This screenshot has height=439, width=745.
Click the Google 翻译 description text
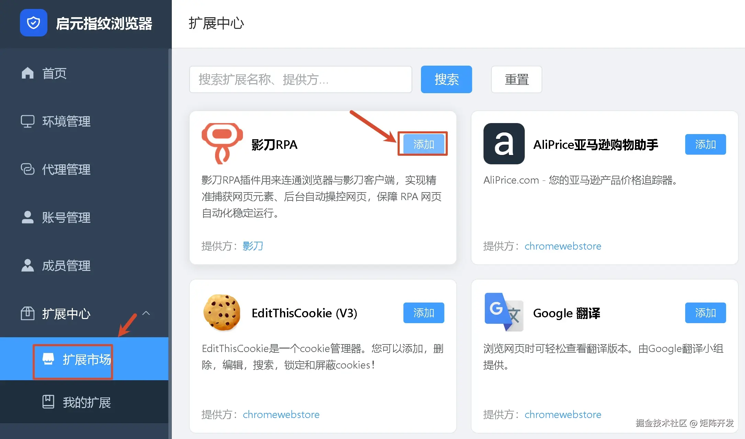click(x=603, y=356)
